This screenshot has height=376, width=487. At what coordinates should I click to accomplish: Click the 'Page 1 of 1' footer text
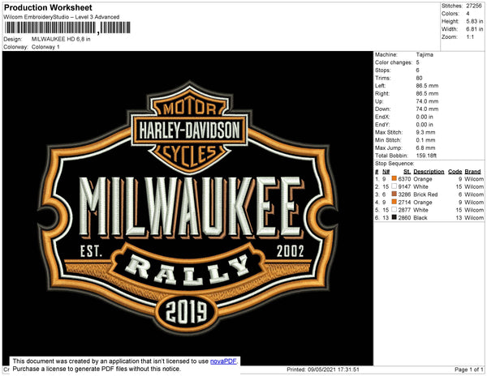(468, 370)
